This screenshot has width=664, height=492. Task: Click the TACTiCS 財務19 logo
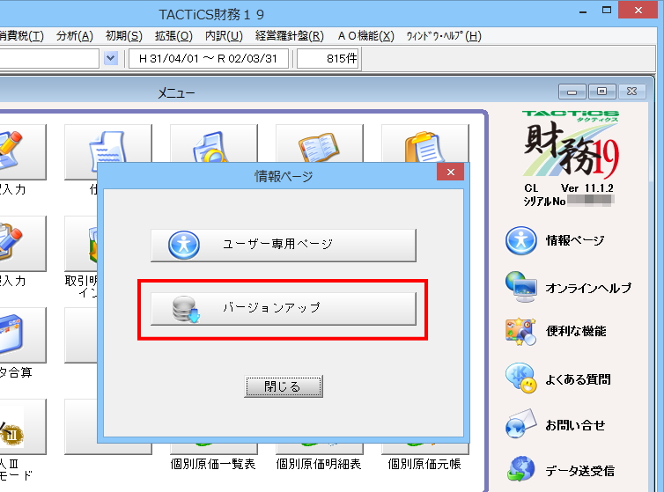(x=571, y=144)
